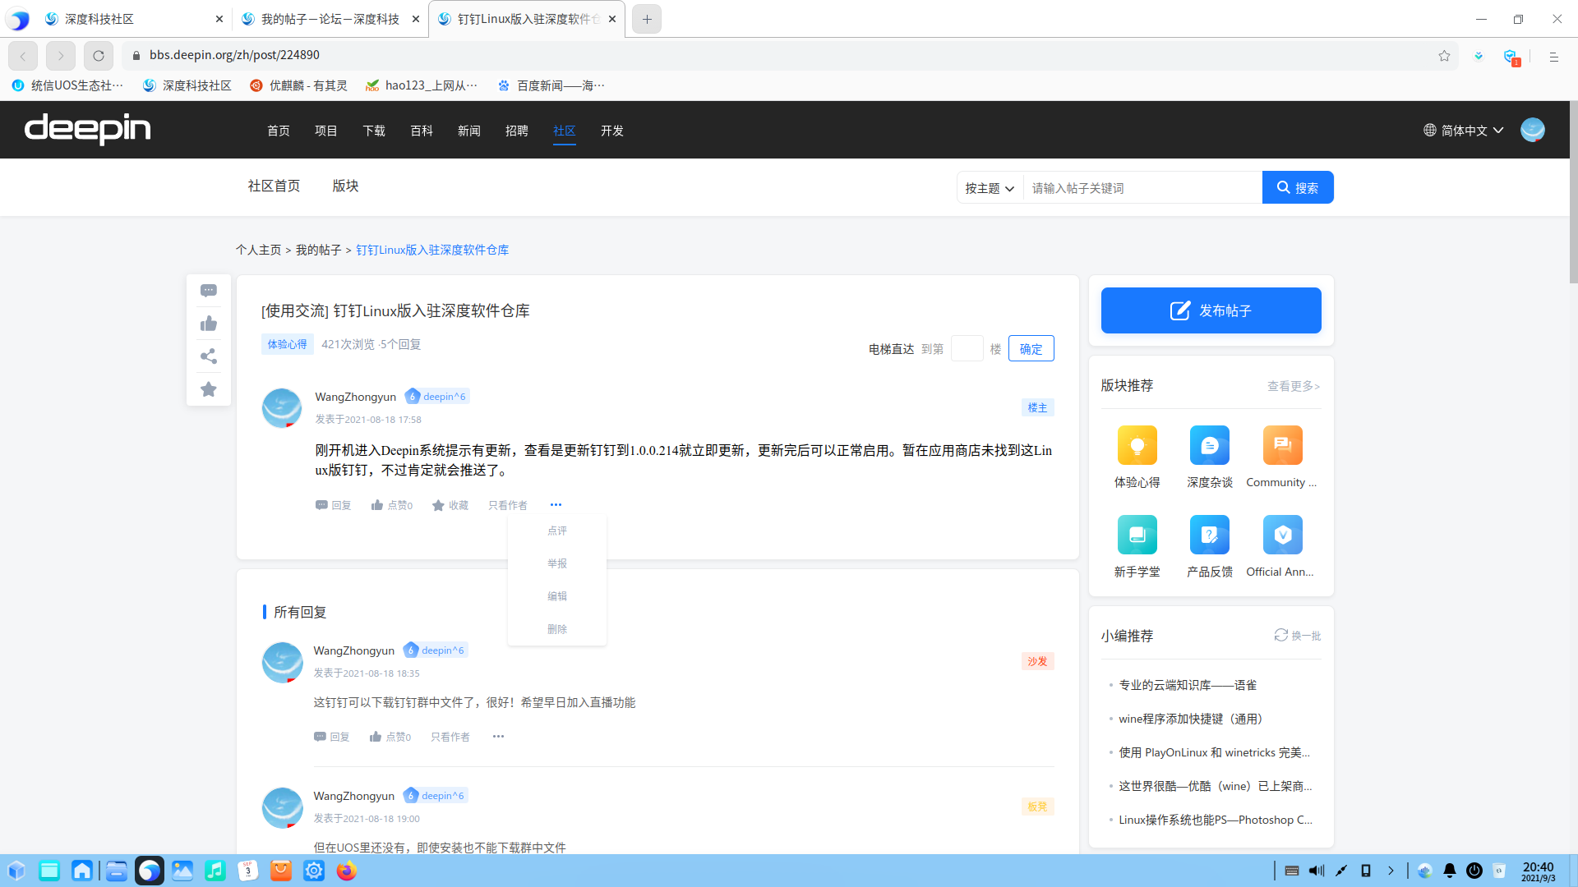Viewport: 1578px width, 887px height.
Task: Click the floor number input box
Action: click(x=967, y=348)
